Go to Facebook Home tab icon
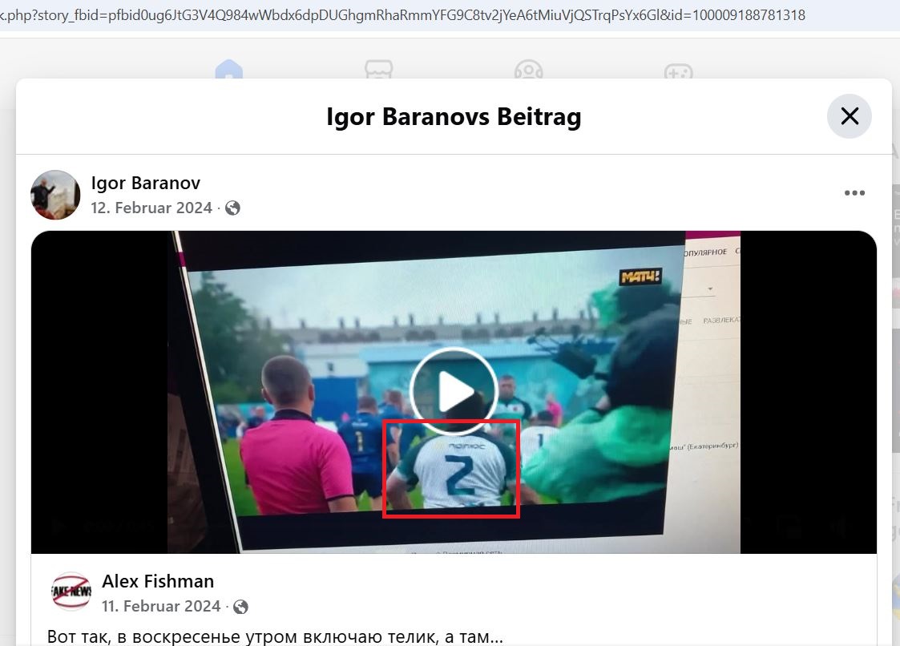This screenshot has width=900, height=646. click(229, 70)
